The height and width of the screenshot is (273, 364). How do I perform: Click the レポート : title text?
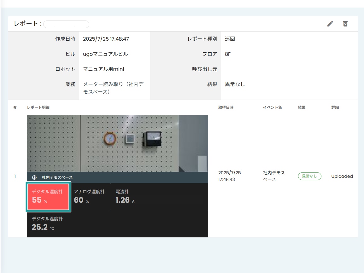click(x=28, y=24)
